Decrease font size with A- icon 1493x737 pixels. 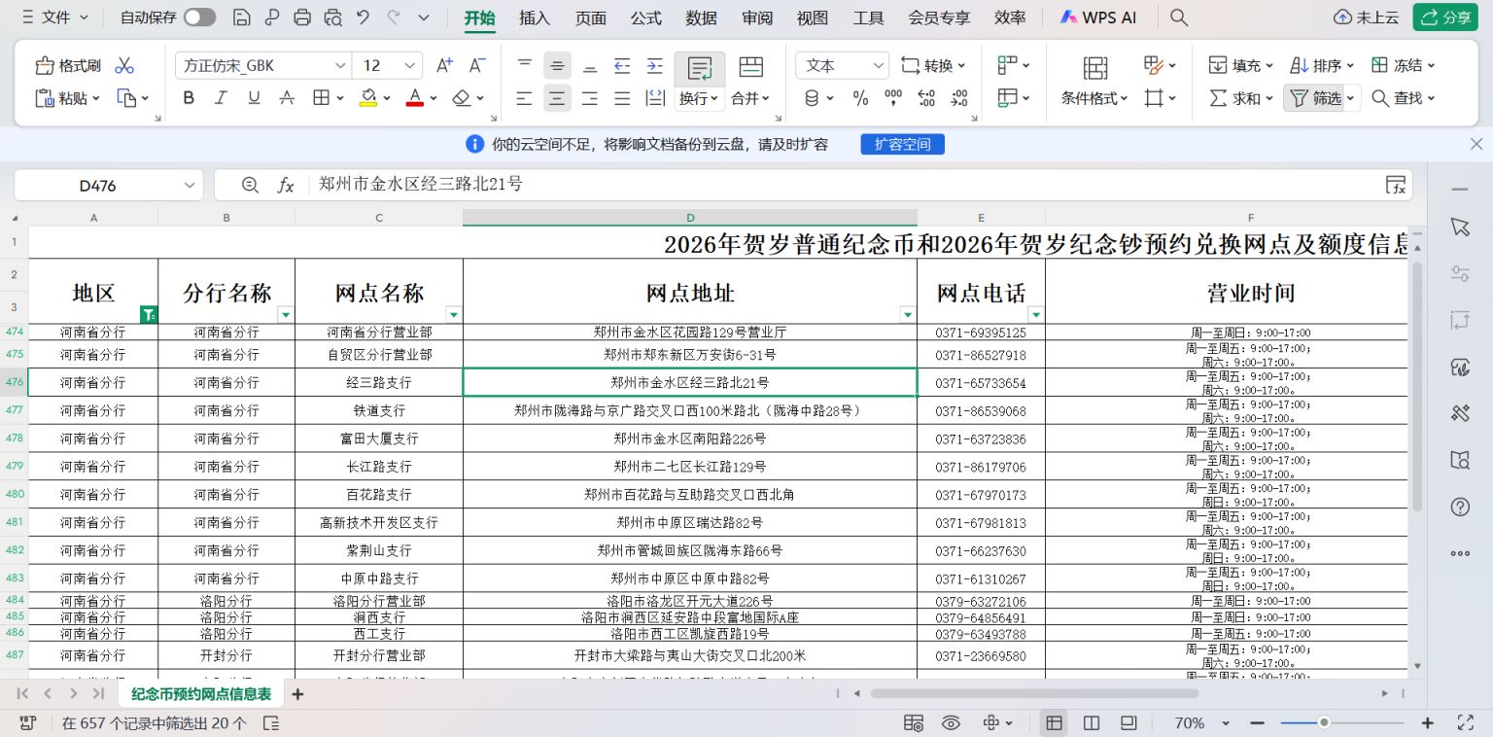coord(476,65)
